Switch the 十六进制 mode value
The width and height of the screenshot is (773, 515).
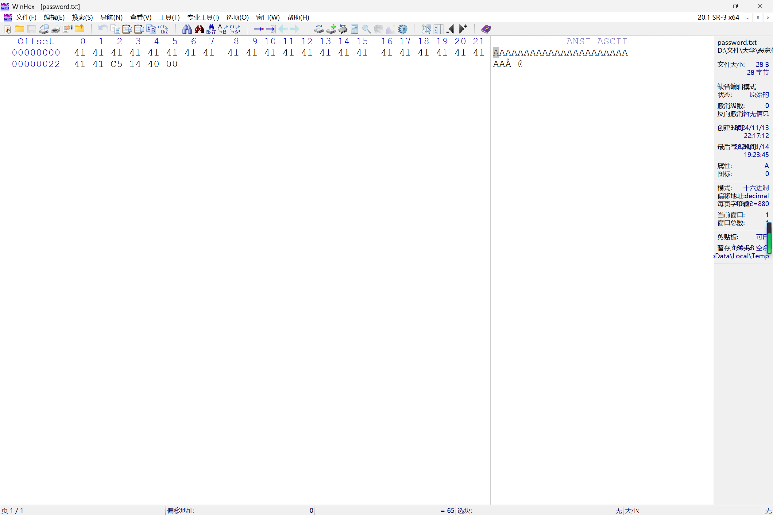(756, 188)
